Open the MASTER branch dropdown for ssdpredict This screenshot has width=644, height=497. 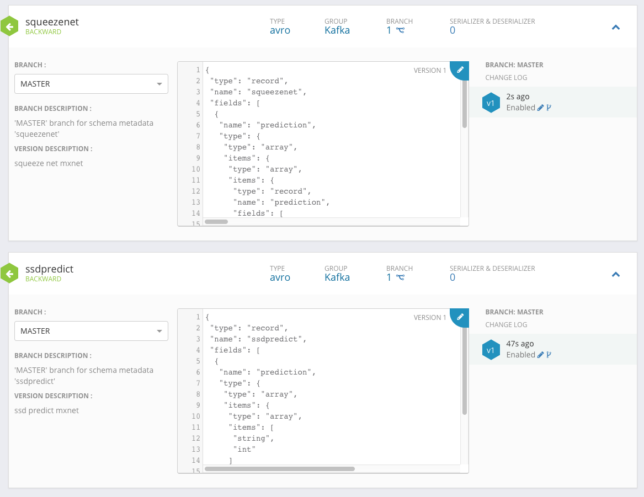91,331
